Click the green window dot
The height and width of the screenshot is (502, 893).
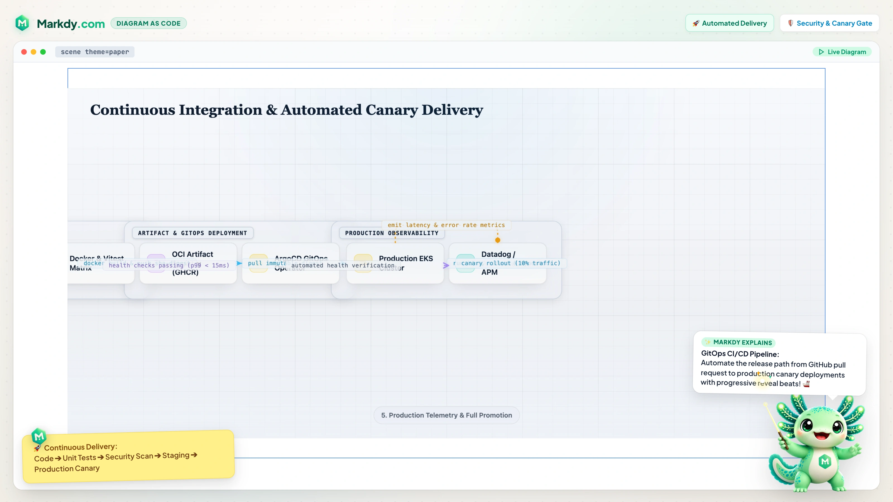pyautogui.click(x=43, y=52)
